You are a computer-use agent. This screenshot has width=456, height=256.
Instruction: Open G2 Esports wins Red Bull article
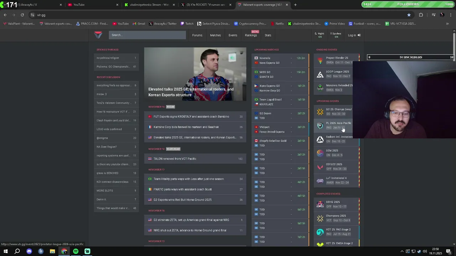click(x=195, y=200)
